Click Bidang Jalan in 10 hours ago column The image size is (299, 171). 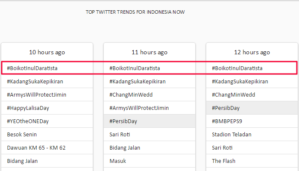(x=23, y=161)
